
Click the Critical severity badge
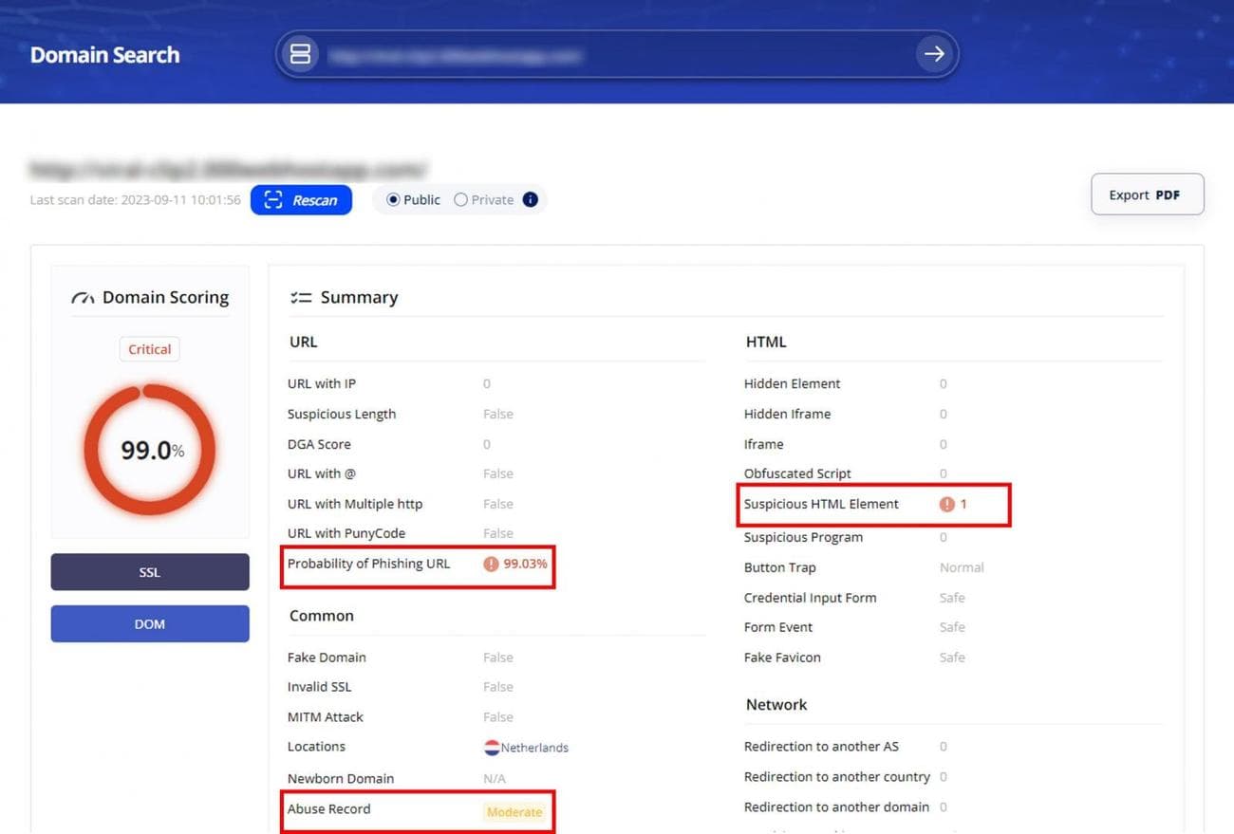pyautogui.click(x=150, y=349)
